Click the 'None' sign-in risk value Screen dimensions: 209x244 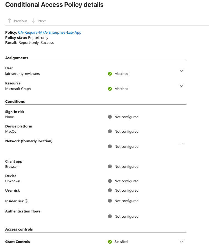(10, 117)
